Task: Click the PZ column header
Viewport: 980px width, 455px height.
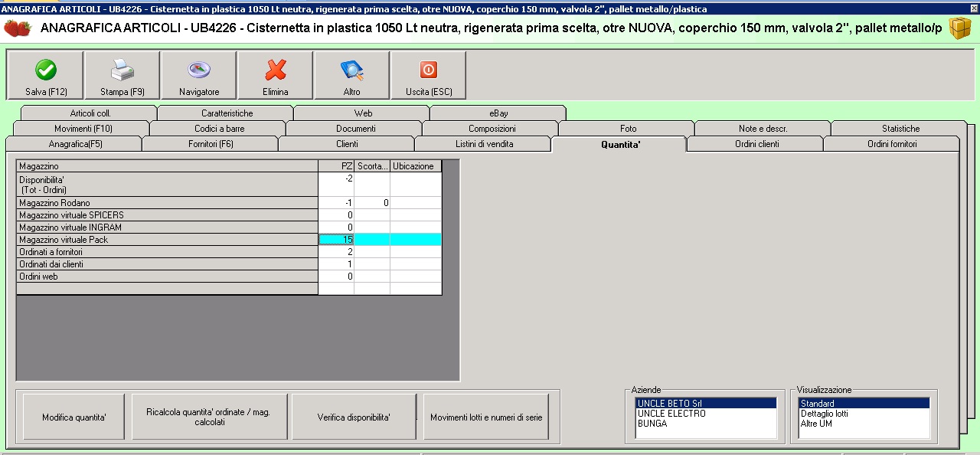Action: tap(336, 166)
